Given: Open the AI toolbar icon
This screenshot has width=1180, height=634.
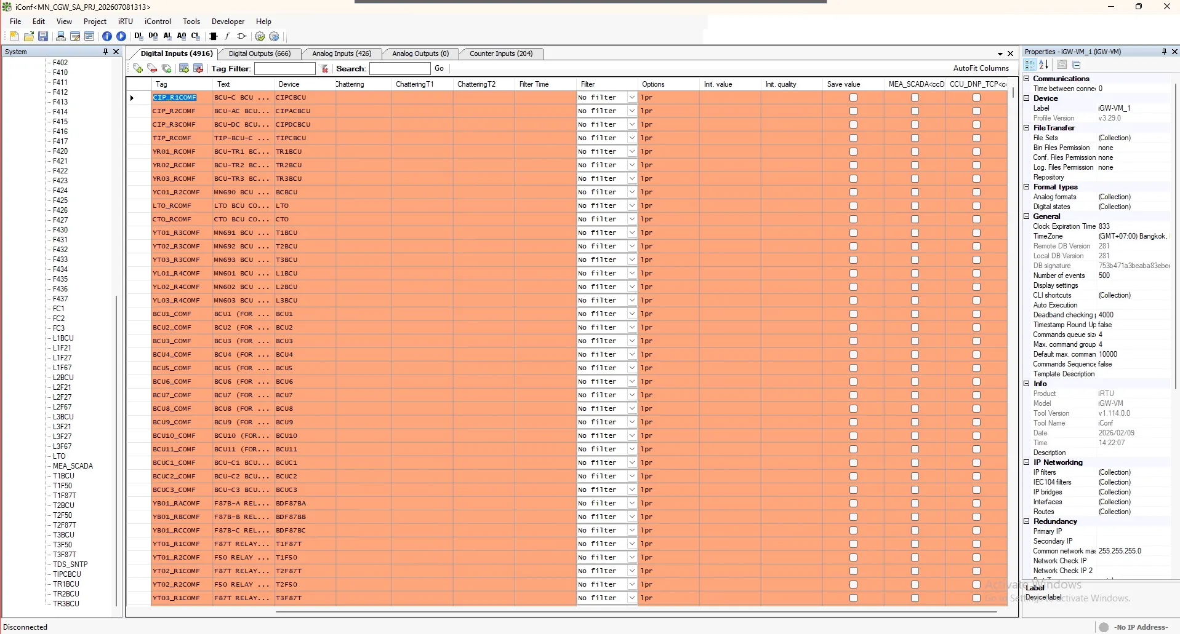Looking at the screenshot, I should point(167,36).
